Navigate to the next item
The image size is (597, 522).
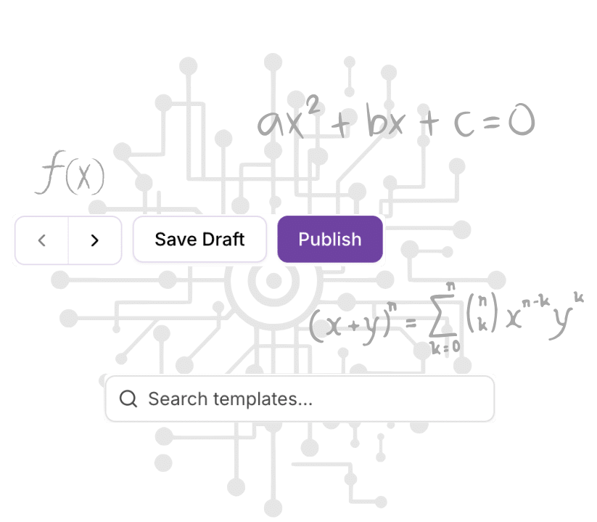click(95, 240)
